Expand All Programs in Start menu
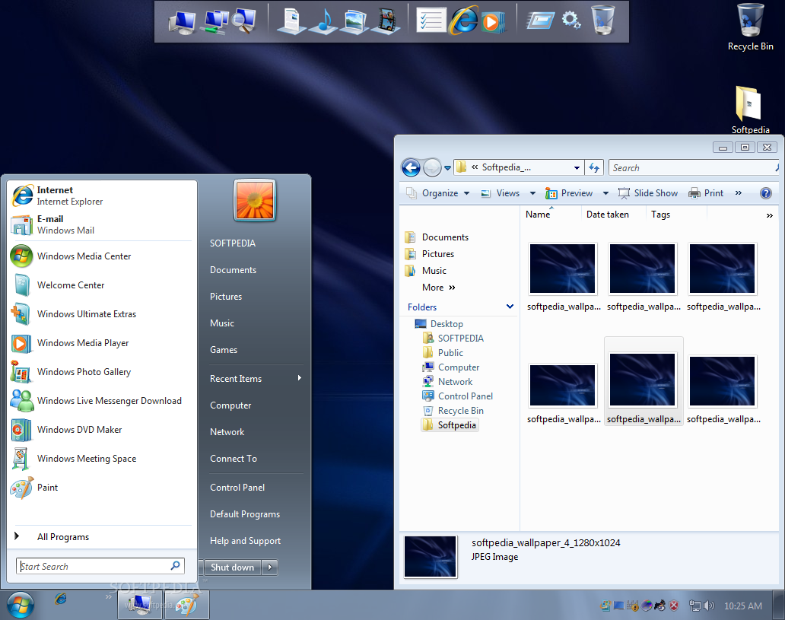The width and height of the screenshot is (785, 620). pos(100,537)
